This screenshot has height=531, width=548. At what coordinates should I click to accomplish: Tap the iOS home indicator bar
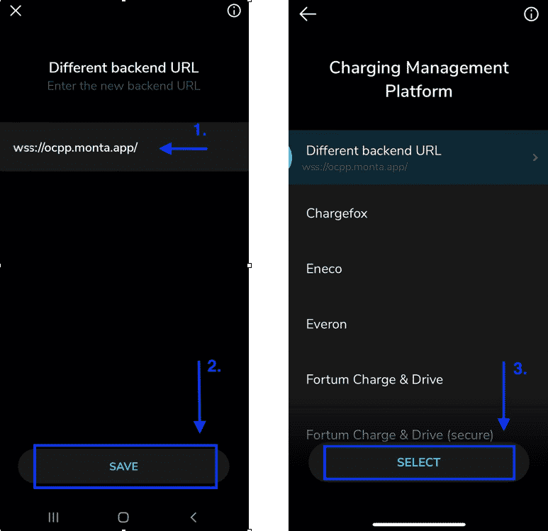pyautogui.click(x=419, y=524)
